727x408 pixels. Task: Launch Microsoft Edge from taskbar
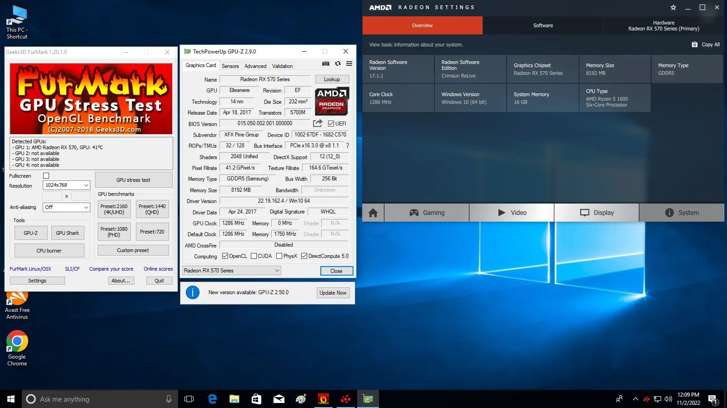click(x=212, y=399)
